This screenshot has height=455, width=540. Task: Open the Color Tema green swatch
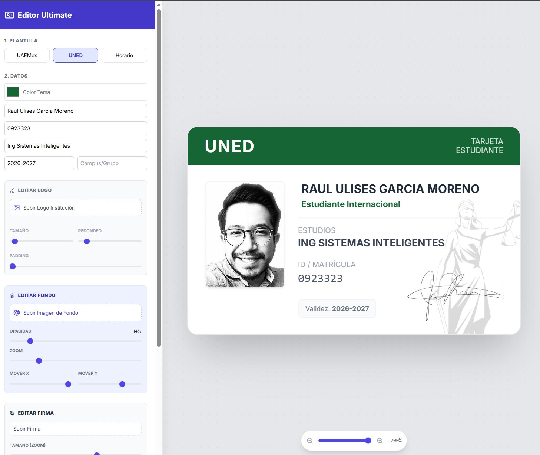point(13,92)
